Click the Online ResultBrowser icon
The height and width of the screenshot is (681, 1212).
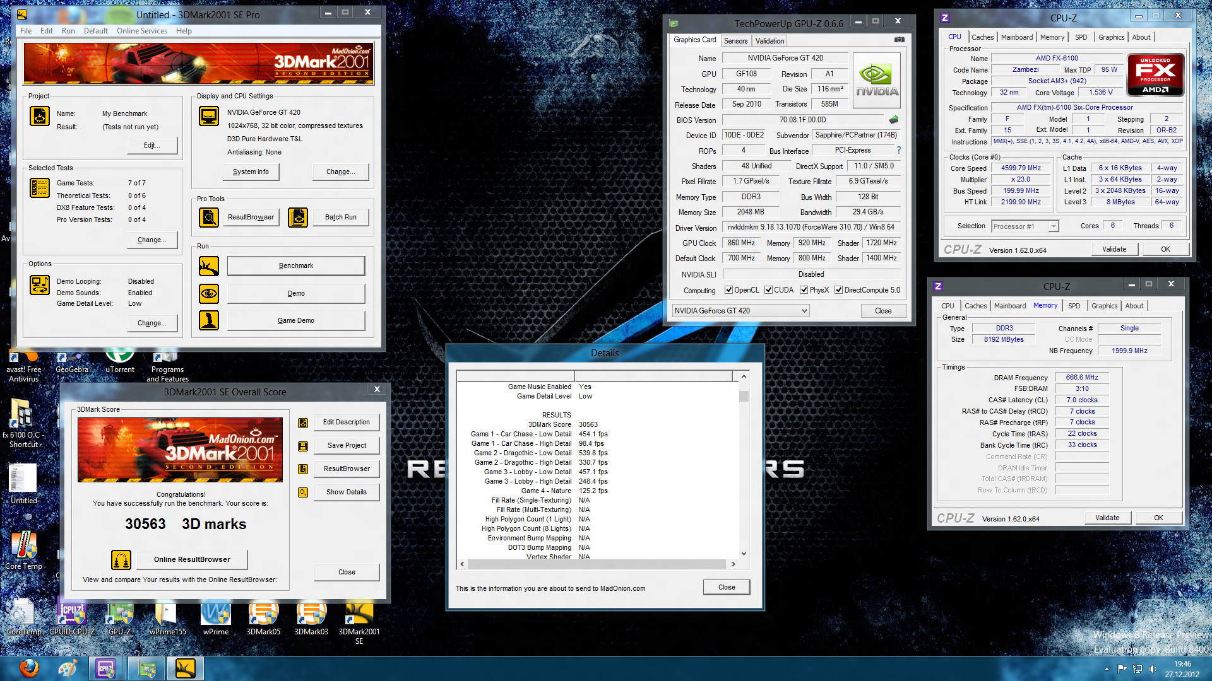point(121,559)
